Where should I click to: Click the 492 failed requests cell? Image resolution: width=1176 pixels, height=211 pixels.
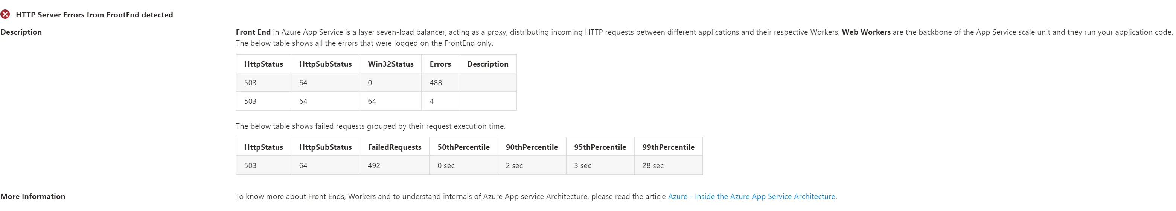374,166
